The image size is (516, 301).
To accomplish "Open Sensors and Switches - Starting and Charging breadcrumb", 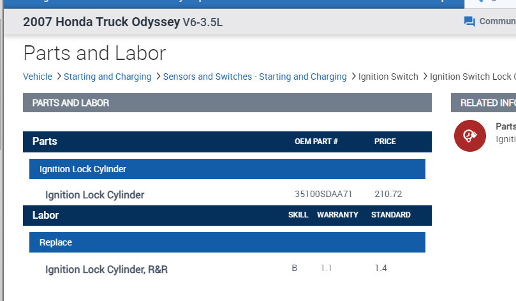I will 254,77.
